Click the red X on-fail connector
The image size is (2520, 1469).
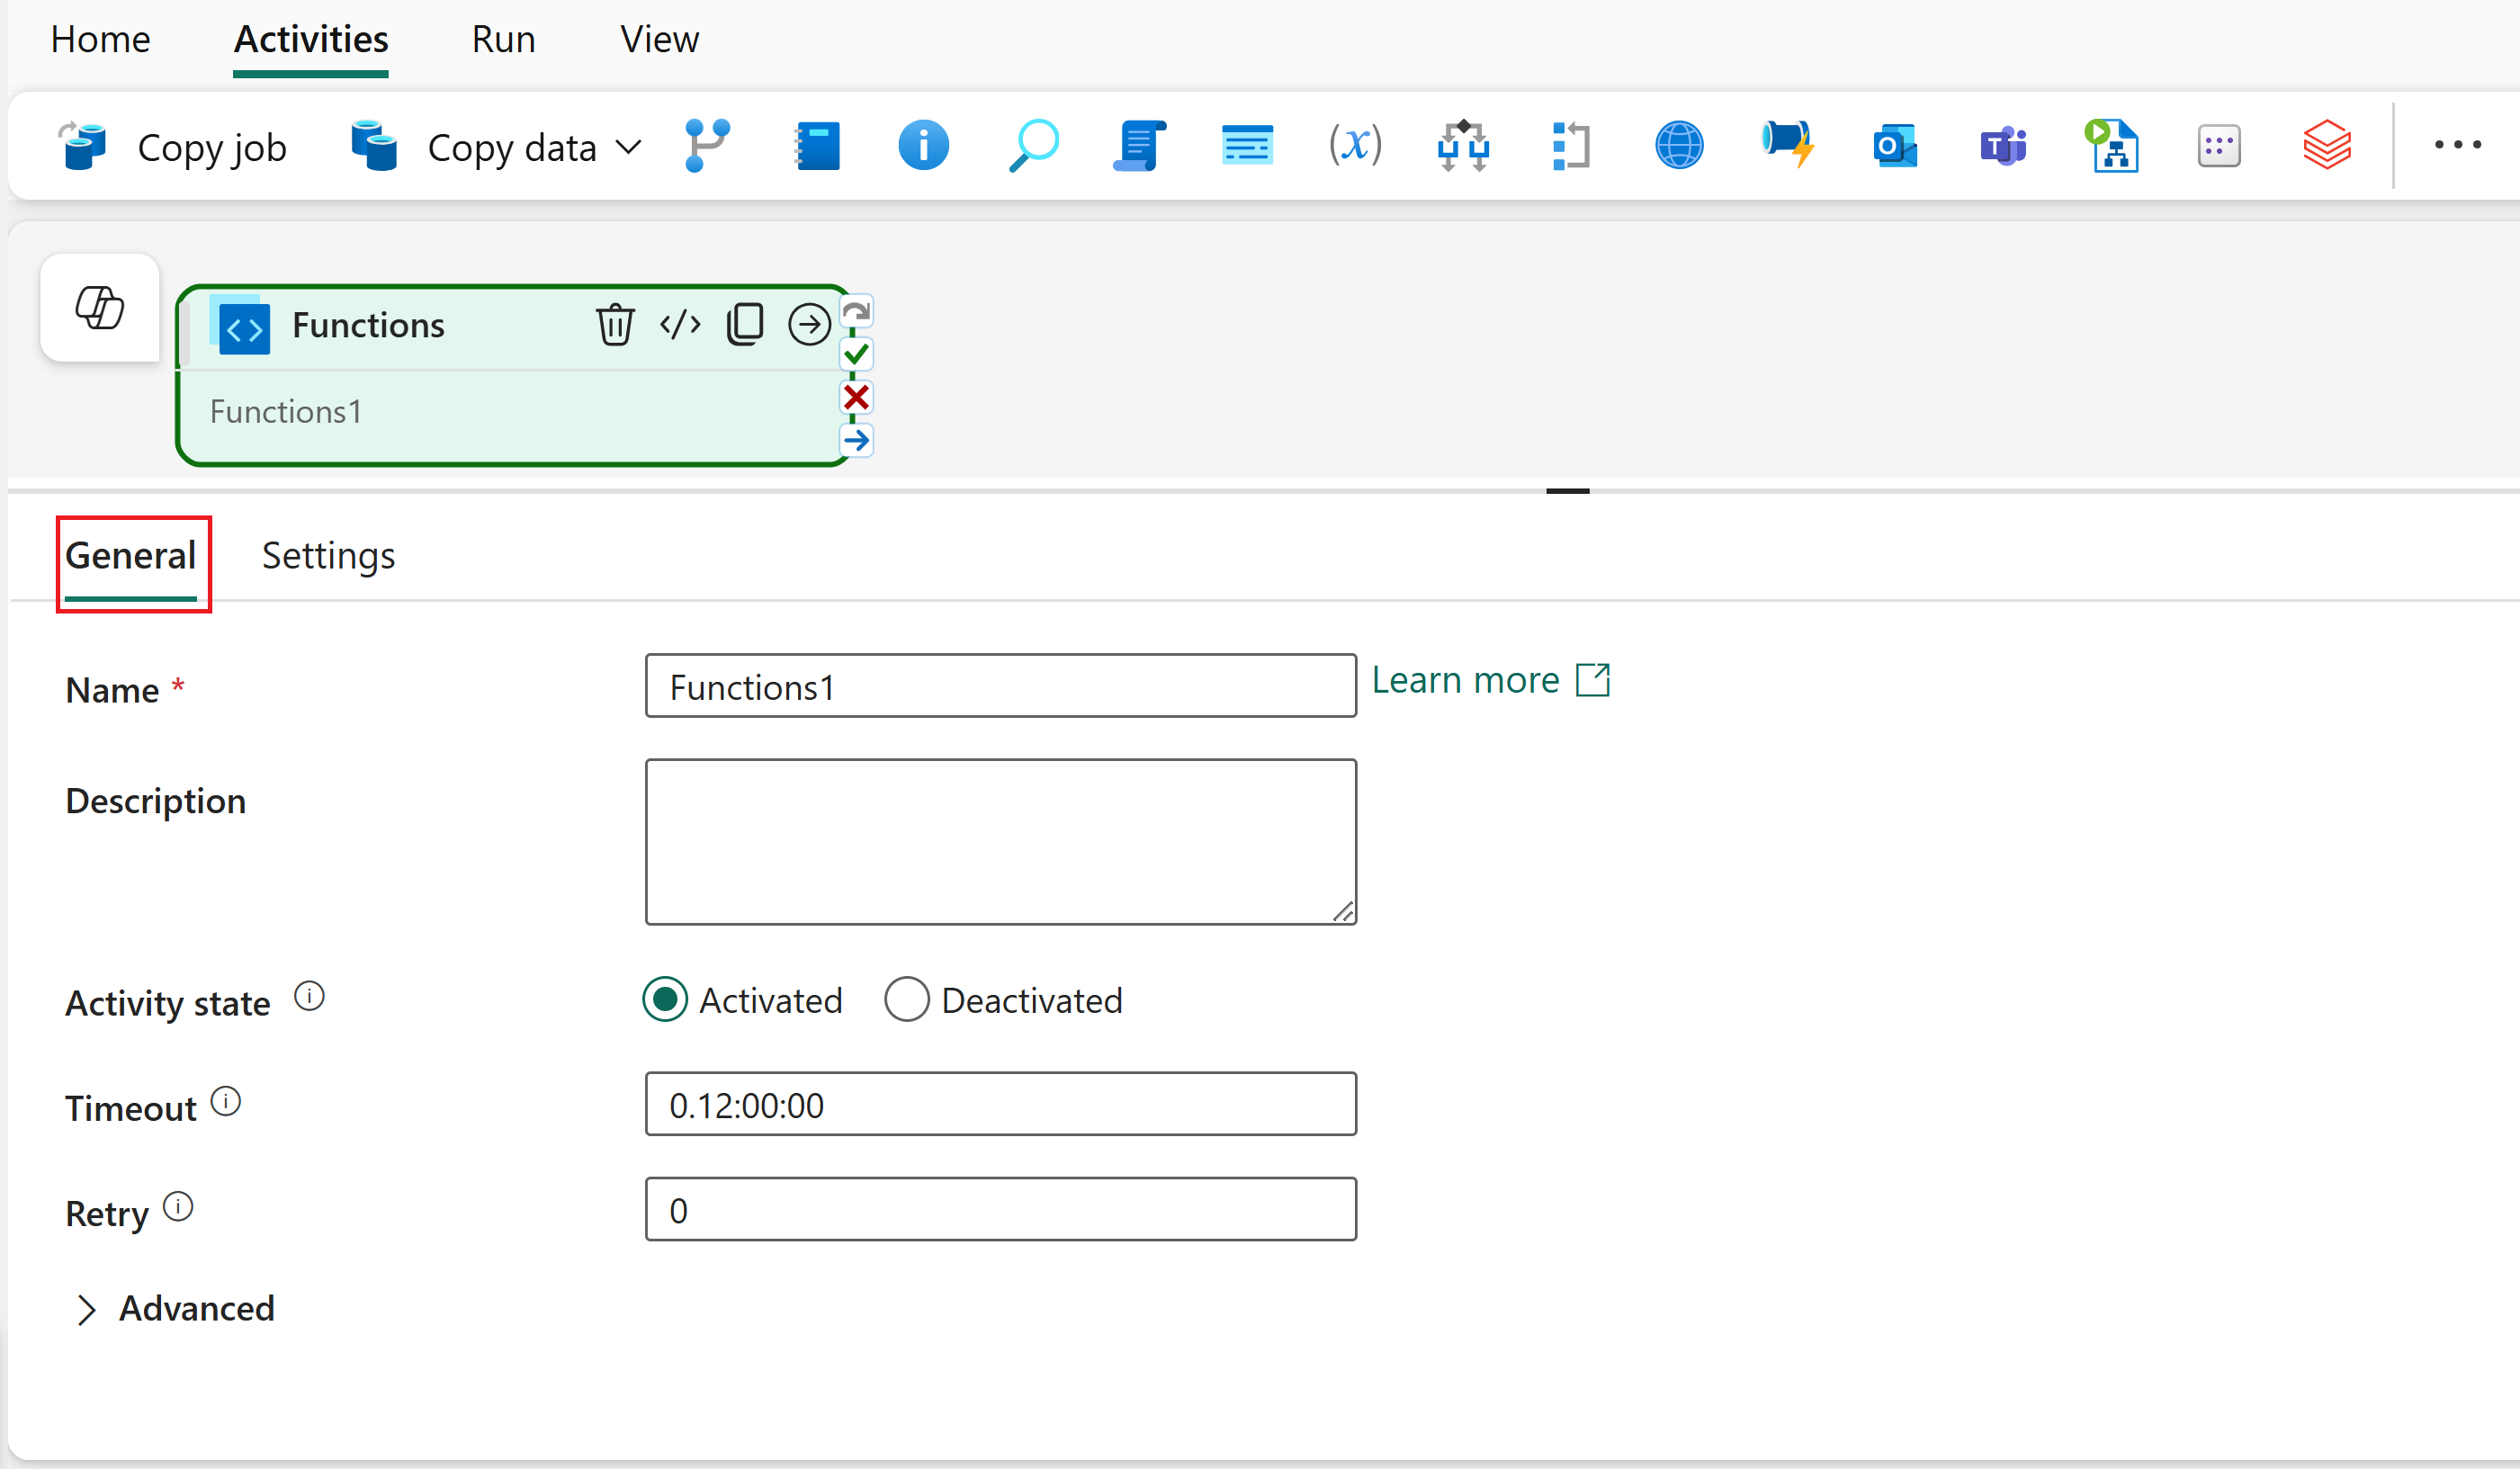point(856,397)
